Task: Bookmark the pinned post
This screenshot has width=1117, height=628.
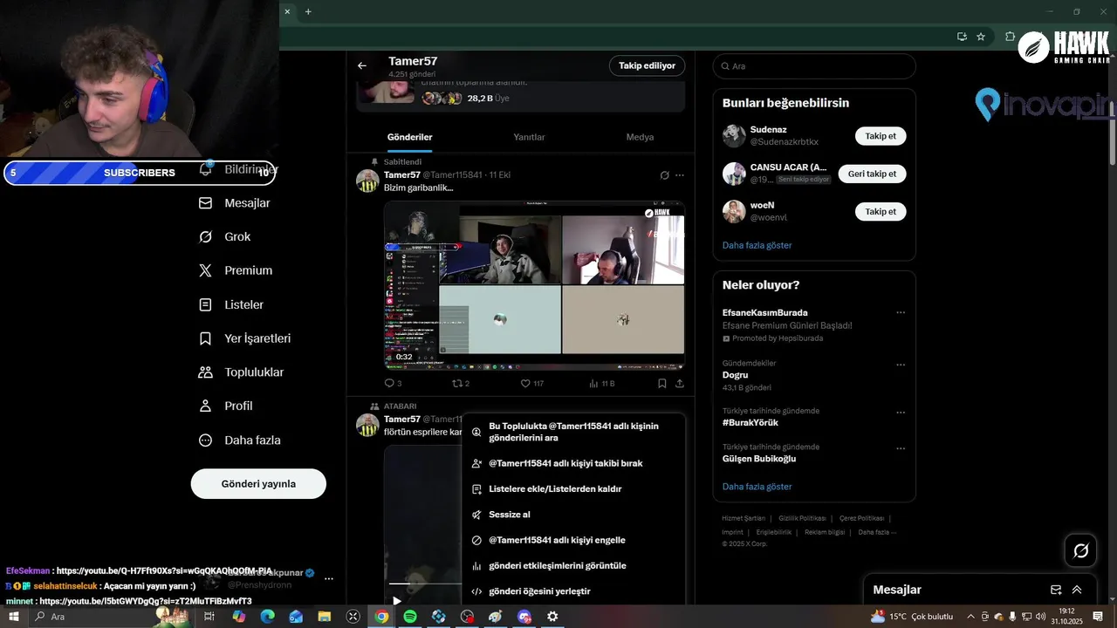Action: pos(662,383)
